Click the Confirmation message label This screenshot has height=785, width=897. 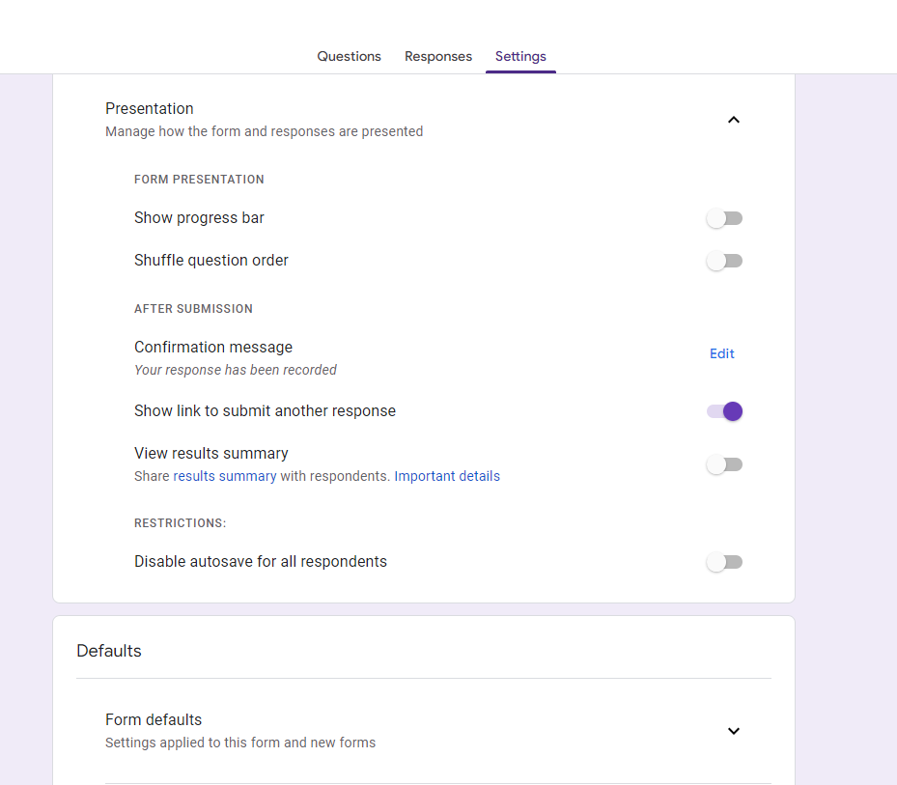click(213, 347)
